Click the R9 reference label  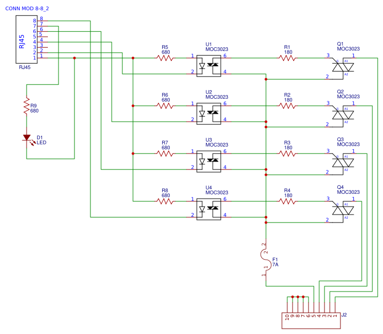coord(34,106)
